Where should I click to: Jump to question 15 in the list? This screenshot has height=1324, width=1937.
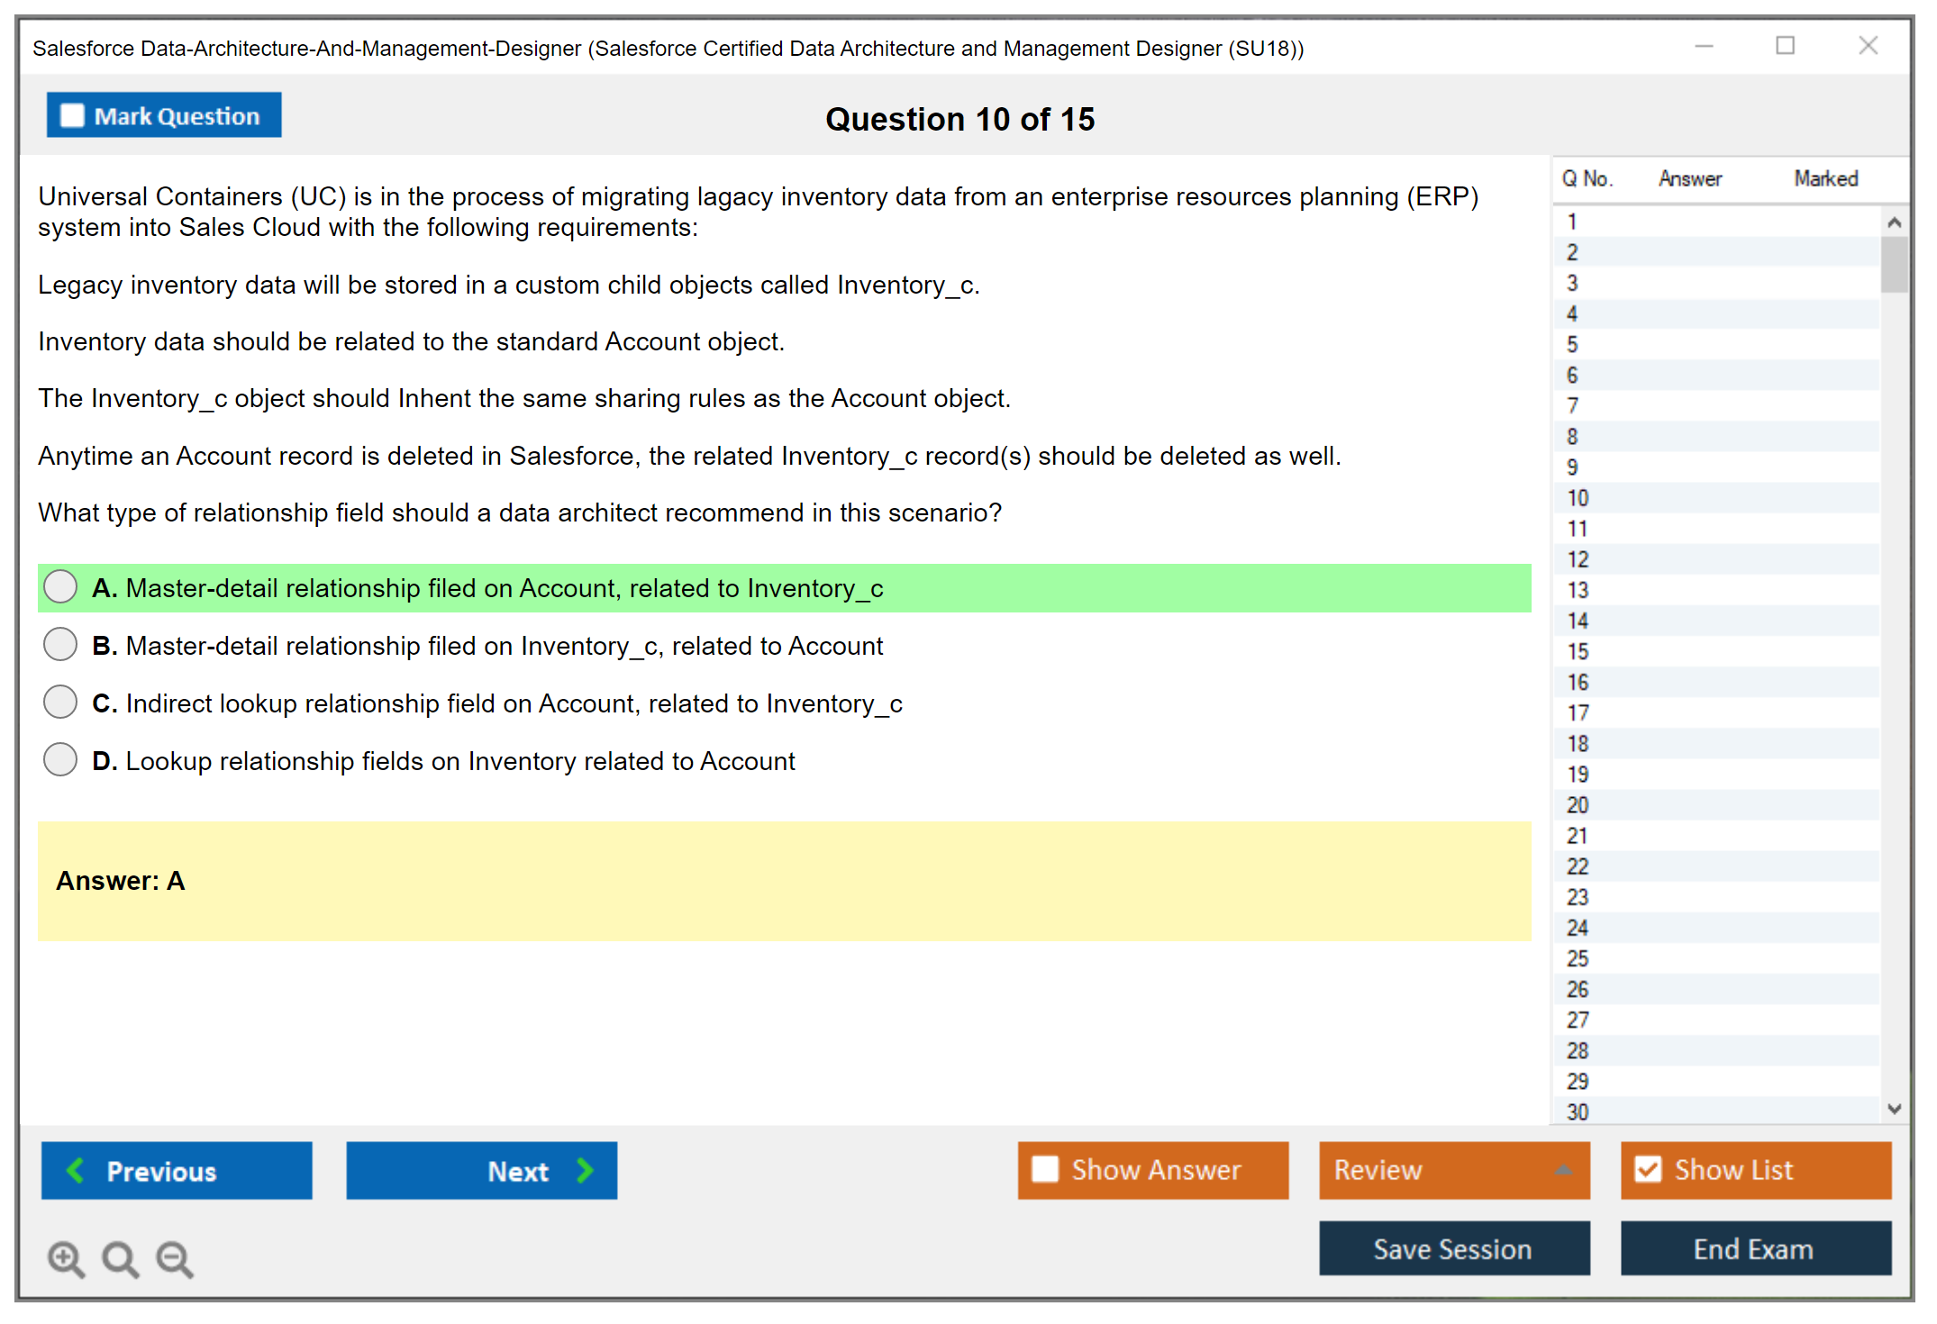click(1578, 651)
